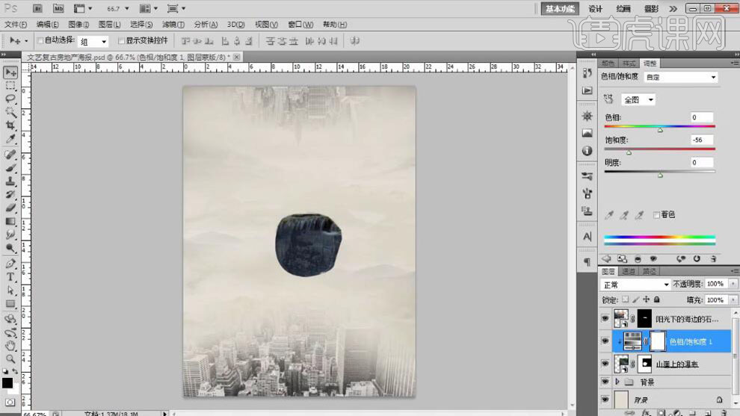Image resolution: width=740 pixels, height=416 pixels.
Task: Select the Rectangular Marquee tool
Action: click(x=10, y=86)
